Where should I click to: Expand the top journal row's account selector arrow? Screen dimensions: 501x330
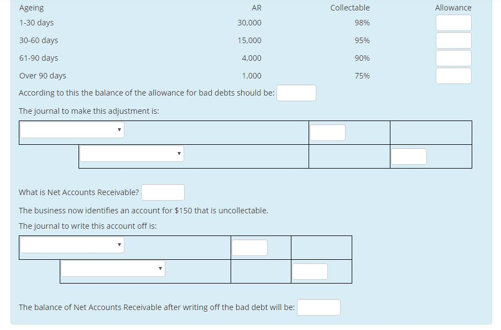pos(118,130)
